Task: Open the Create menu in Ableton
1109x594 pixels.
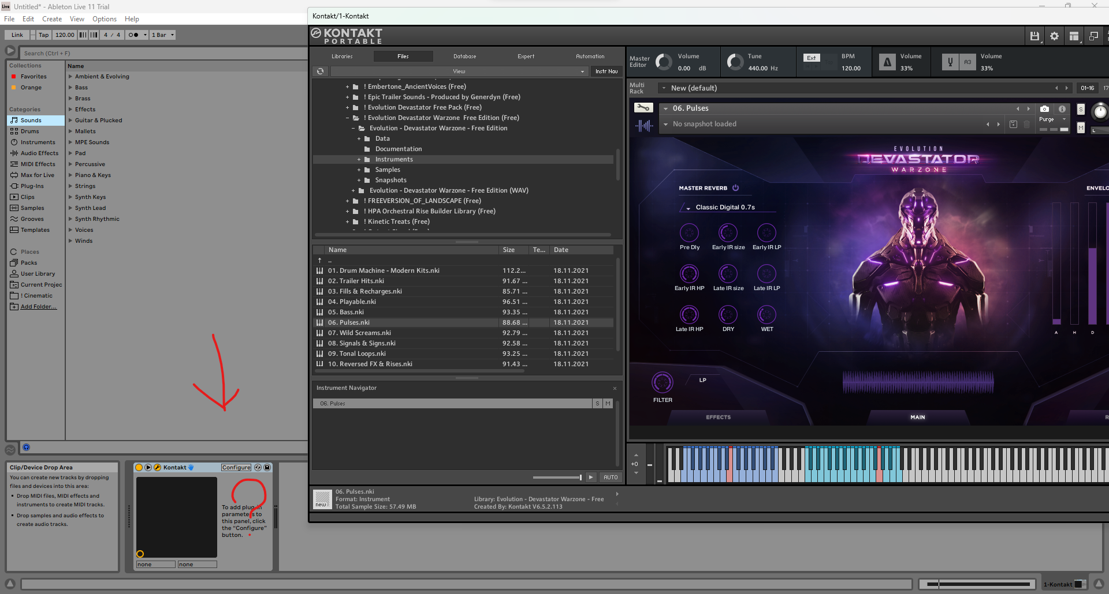Action: 52,19
